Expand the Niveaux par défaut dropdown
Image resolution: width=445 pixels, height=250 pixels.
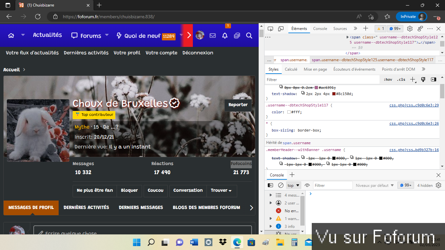[x=375, y=185]
